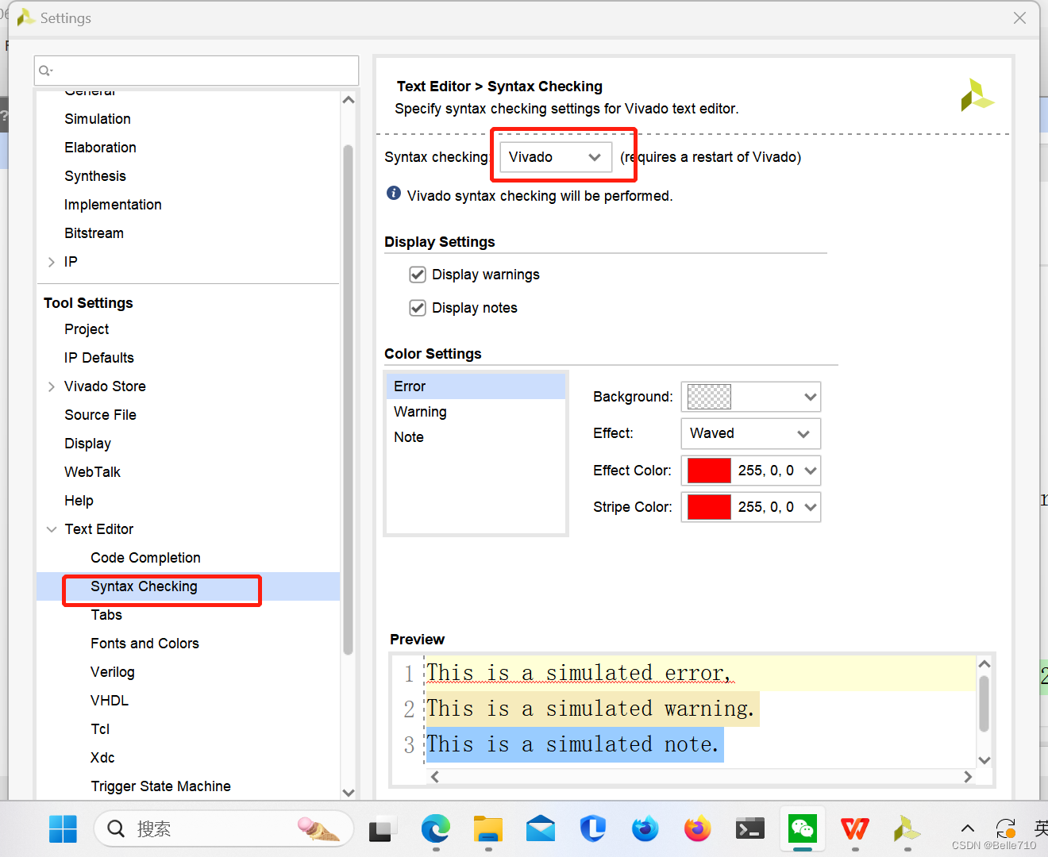Open the Microsoft Edge taskbar icon
Screen dimensions: 1048x857
coord(435,829)
